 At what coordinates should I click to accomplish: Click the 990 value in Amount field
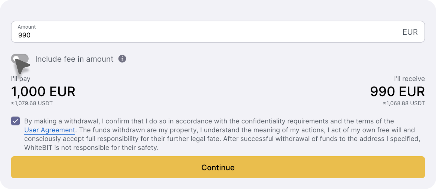[x=25, y=35]
